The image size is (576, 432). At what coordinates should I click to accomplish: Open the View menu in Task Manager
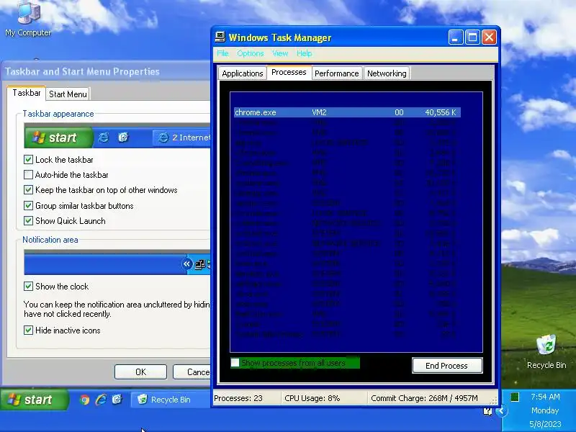click(280, 53)
